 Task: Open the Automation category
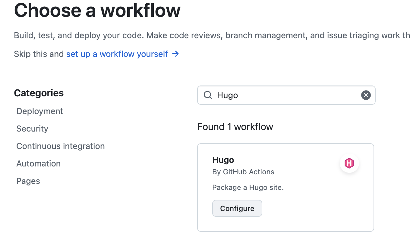pyautogui.click(x=39, y=164)
